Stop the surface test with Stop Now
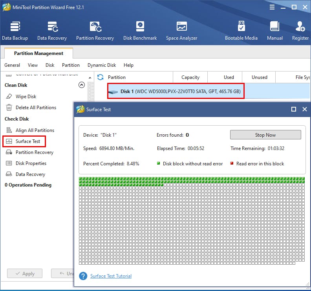The height and width of the screenshot is (291, 311). [x=265, y=135]
